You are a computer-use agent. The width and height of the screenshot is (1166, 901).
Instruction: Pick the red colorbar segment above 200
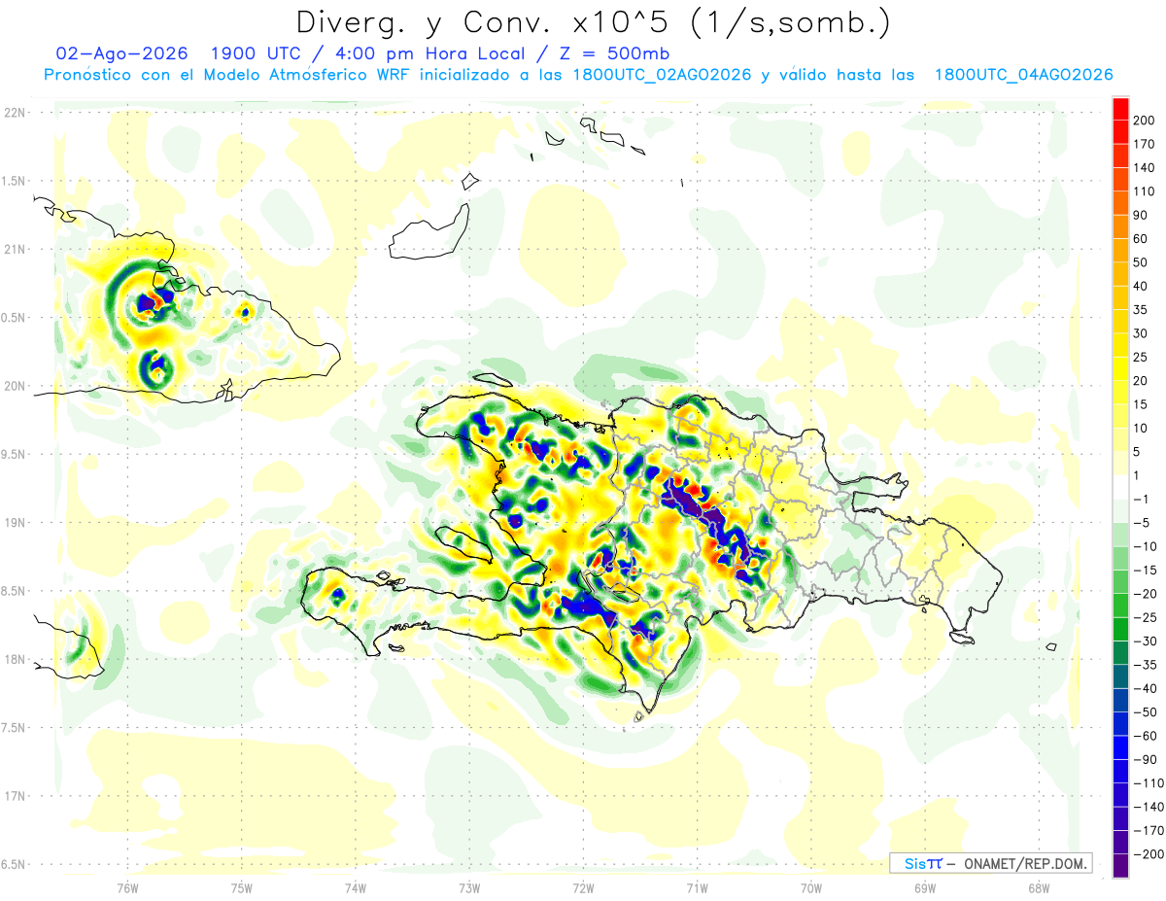tap(1120, 109)
